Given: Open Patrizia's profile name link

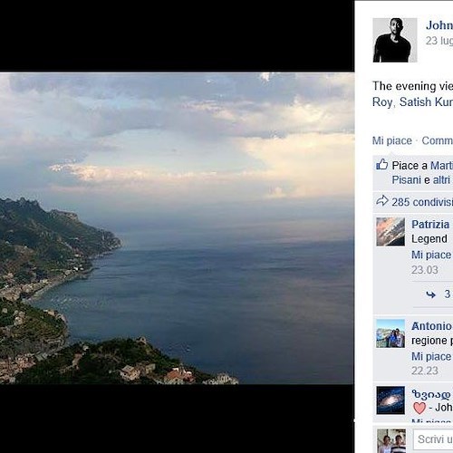Looking at the screenshot, I should (x=430, y=225).
